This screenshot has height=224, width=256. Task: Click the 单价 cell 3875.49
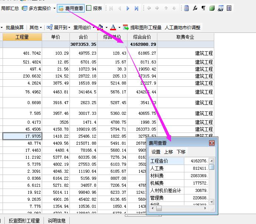point(56,83)
